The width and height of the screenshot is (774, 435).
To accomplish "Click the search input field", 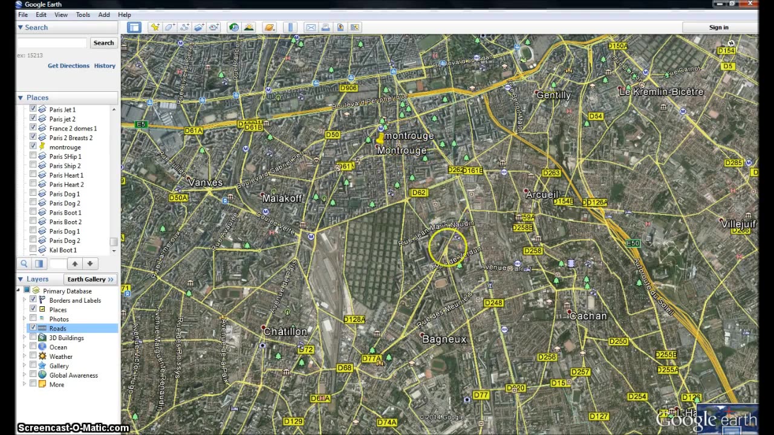I will 52,43.
